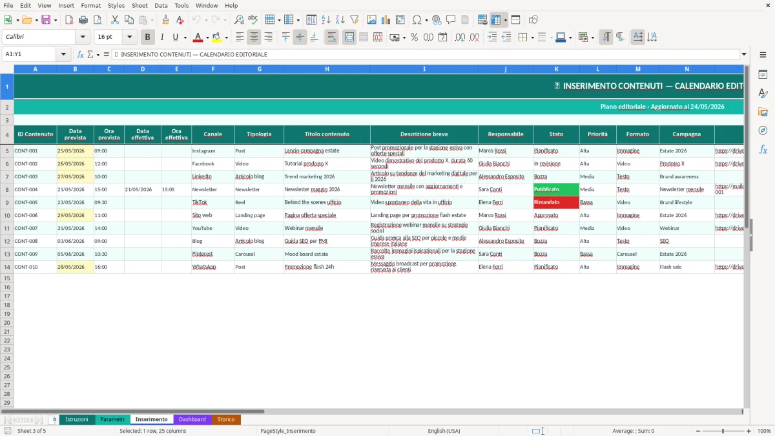The height and width of the screenshot is (436, 775).
Task: Toggle Italic formatting
Action: click(162, 37)
